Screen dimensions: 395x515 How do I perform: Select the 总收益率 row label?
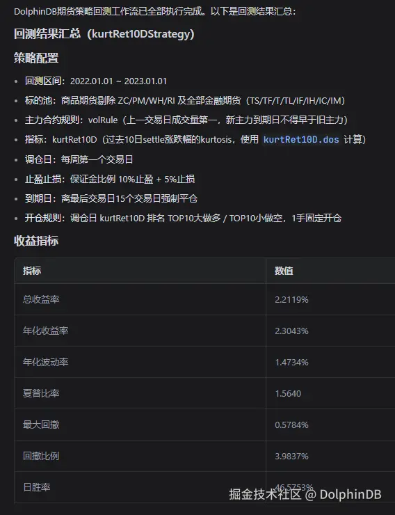click(x=41, y=299)
